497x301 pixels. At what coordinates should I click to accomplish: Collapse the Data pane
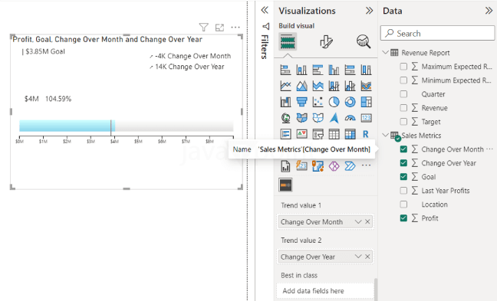pyautogui.click(x=489, y=11)
